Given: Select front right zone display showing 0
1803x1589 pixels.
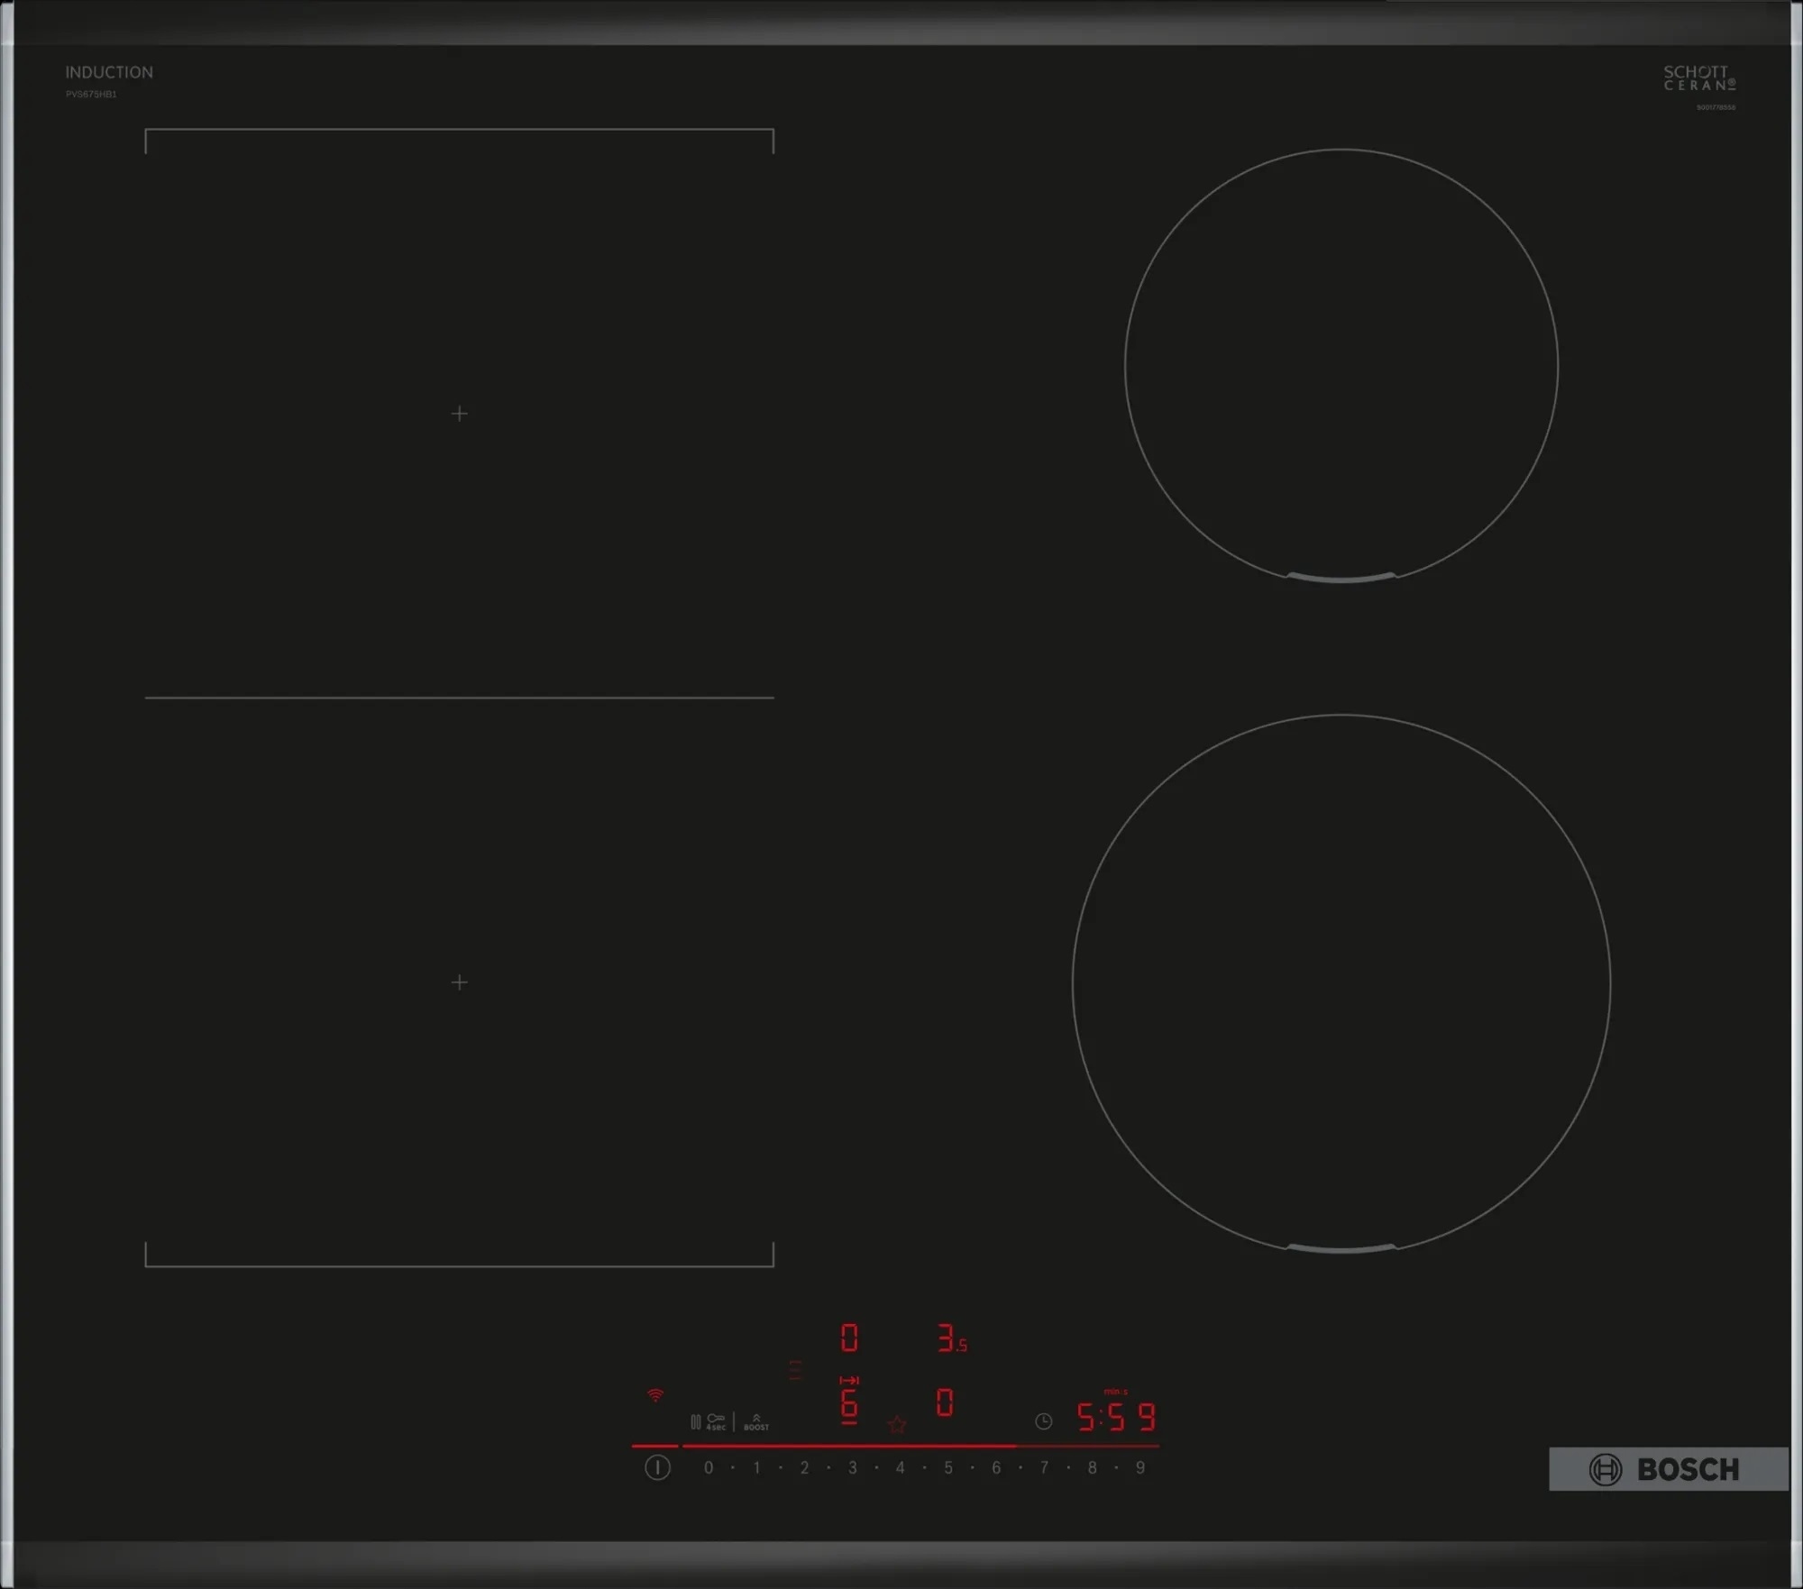Looking at the screenshot, I should tap(944, 1402).
